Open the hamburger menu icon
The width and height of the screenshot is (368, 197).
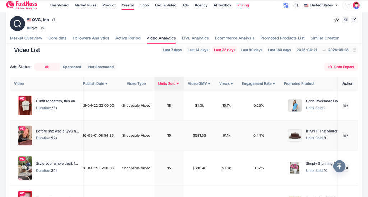pos(349,5)
